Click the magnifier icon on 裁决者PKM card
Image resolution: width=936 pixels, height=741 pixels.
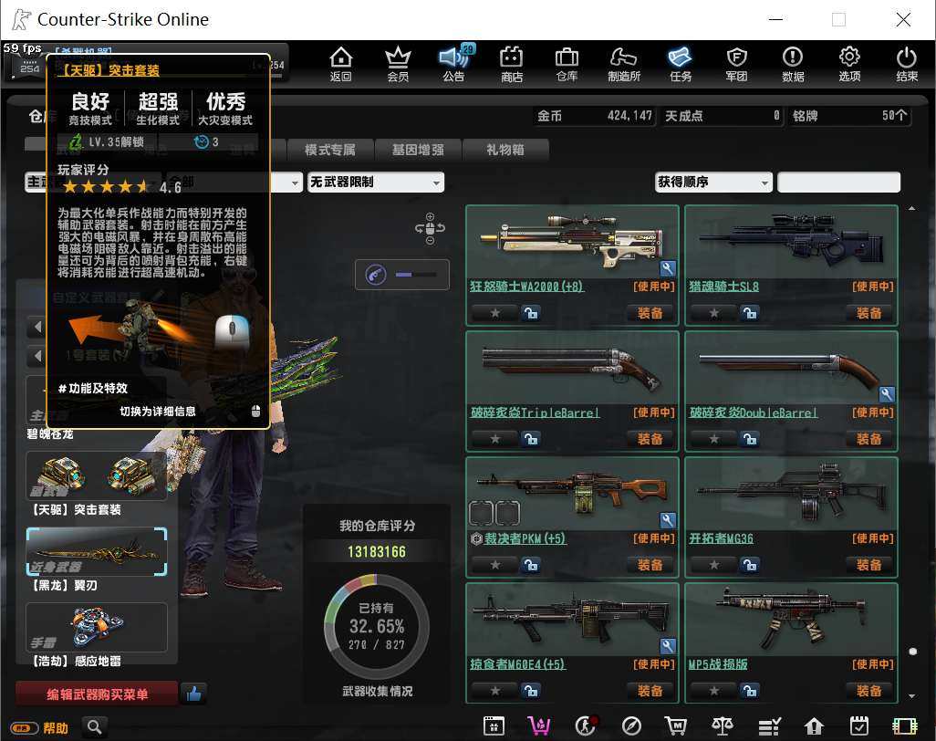pyautogui.click(x=668, y=520)
